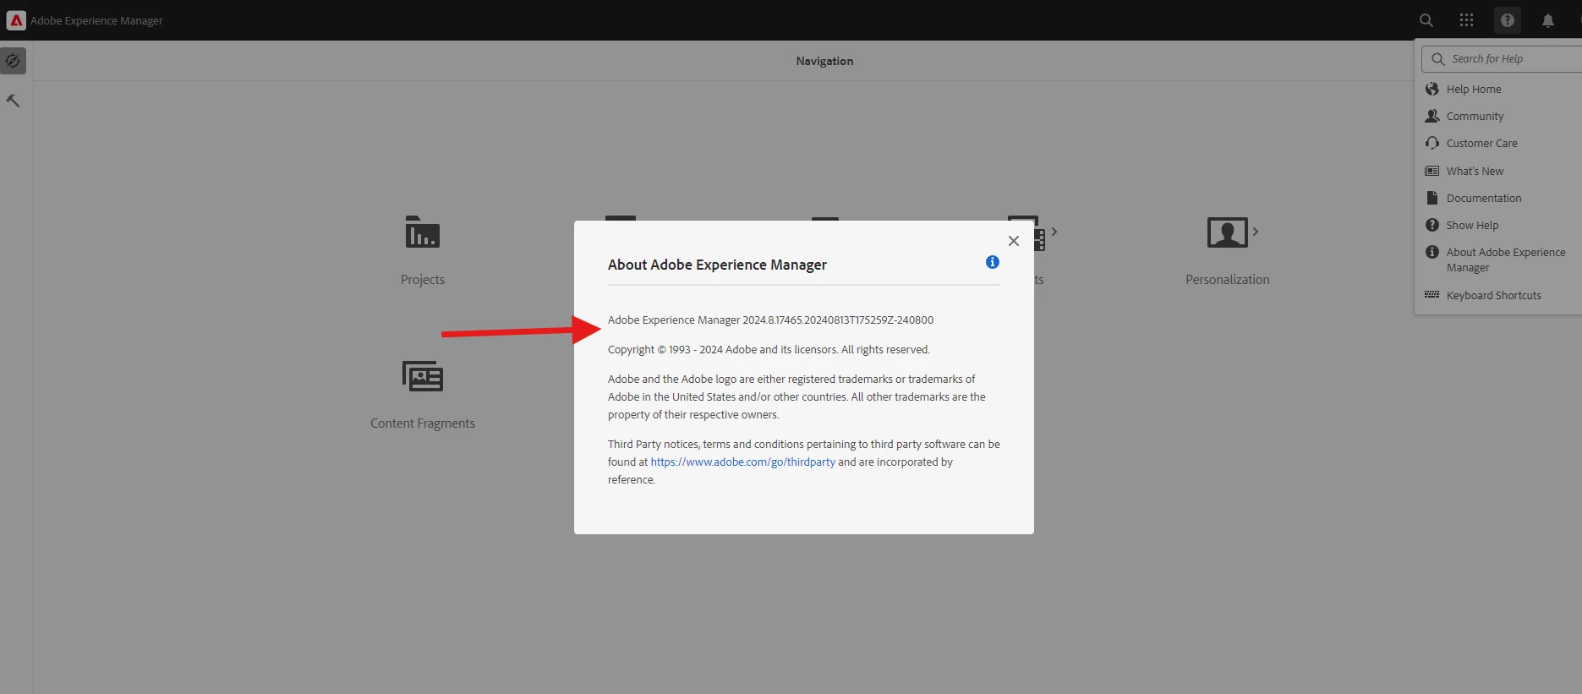
Task: Click the Documentation page icon
Action: [x=1432, y=198]
